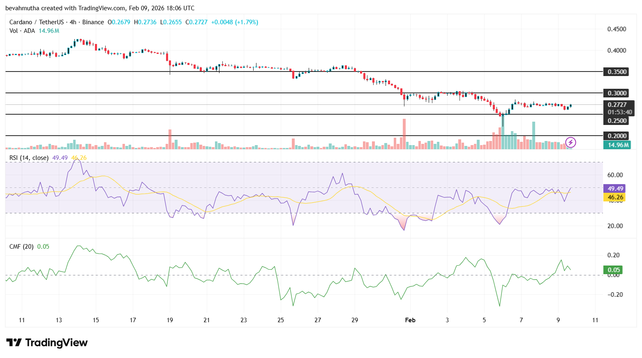Click the lightning bolt quick-trade icon
This screenshot has height=358, width=642.
(x=571, y=143)
